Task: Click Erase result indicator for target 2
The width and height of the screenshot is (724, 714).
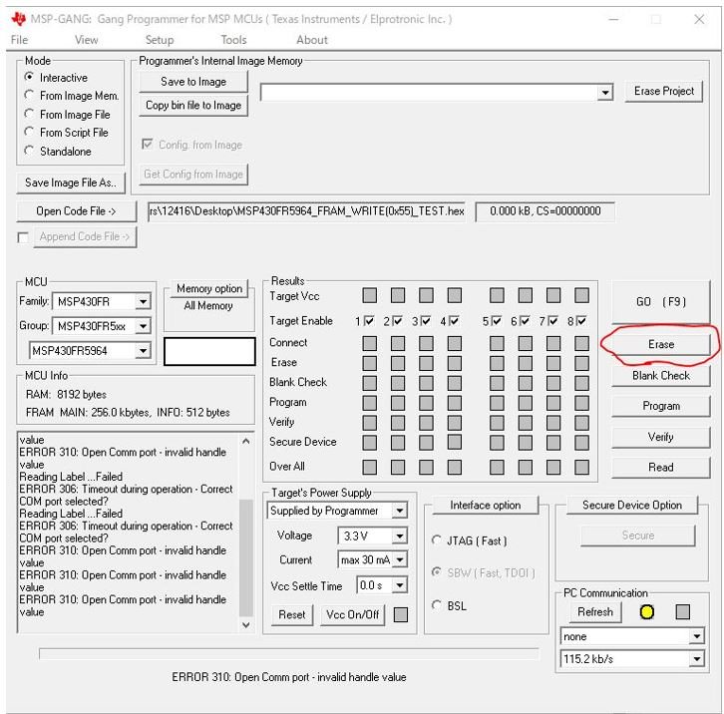Action: 398,363
